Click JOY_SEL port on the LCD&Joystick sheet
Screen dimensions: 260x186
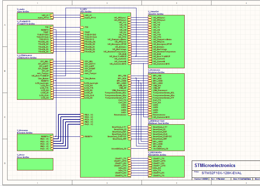click(x=45, y=61)
